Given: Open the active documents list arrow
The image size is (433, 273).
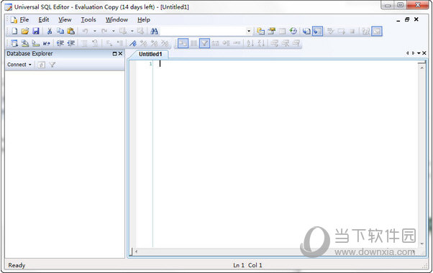Looking at the screenshot, I should [x=419, y=53].
